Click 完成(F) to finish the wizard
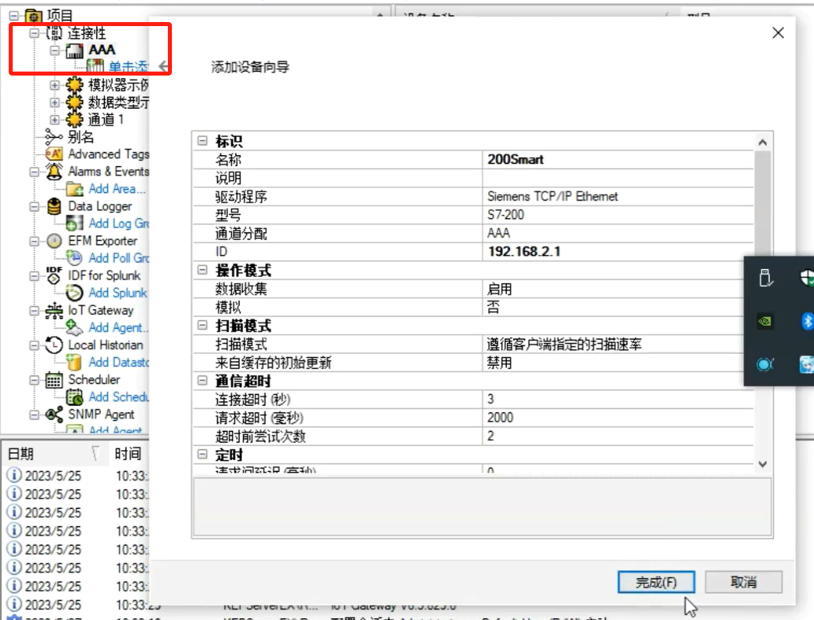Image resolution: width=814 pixels, height=620 pixels. tap(656, 582)
